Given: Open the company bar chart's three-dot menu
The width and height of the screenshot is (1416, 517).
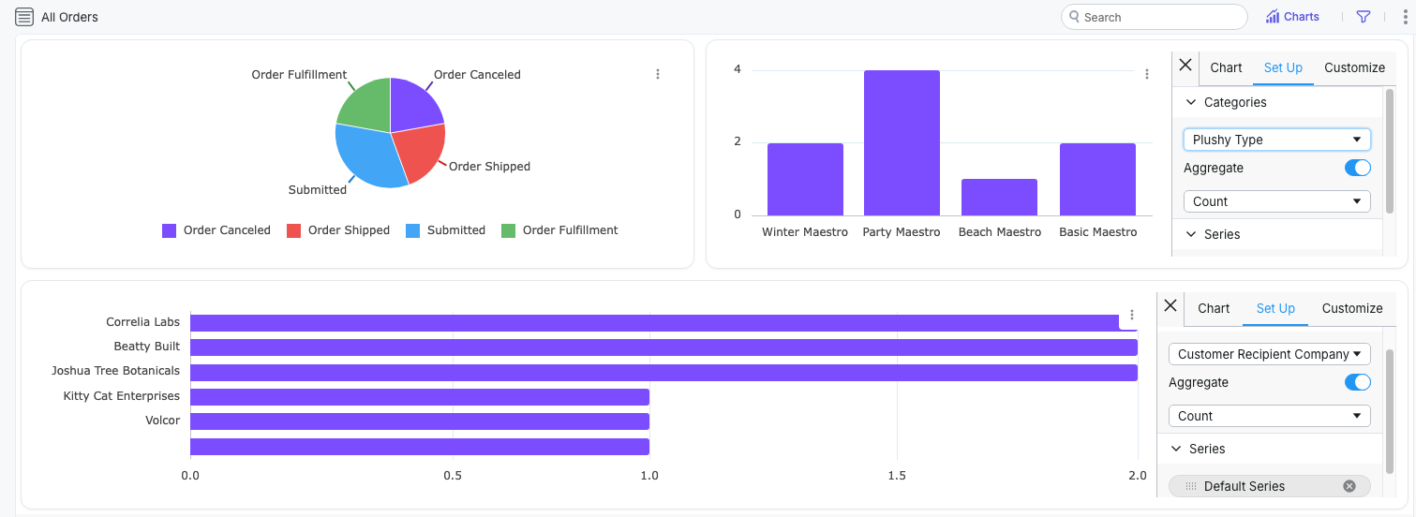Looking at the screenshot, I should pos(1132,315).
